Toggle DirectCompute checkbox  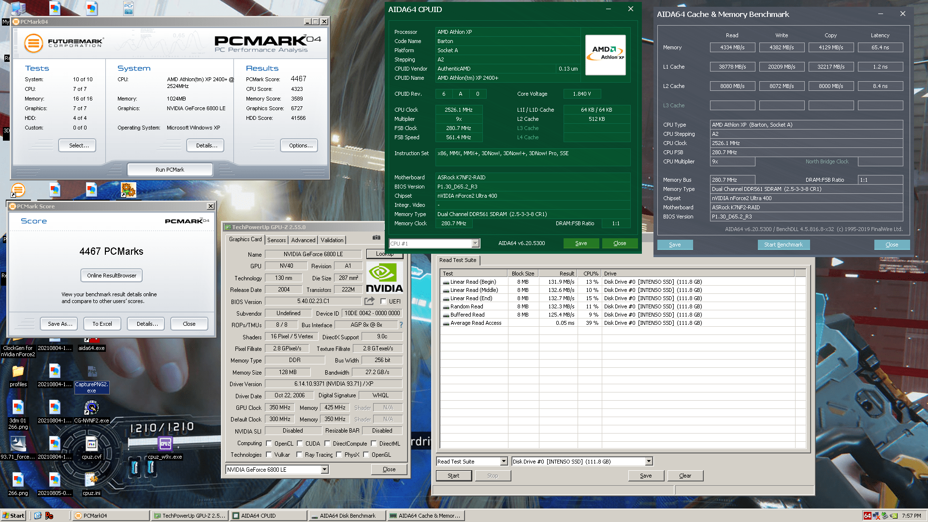click(327, 443)
